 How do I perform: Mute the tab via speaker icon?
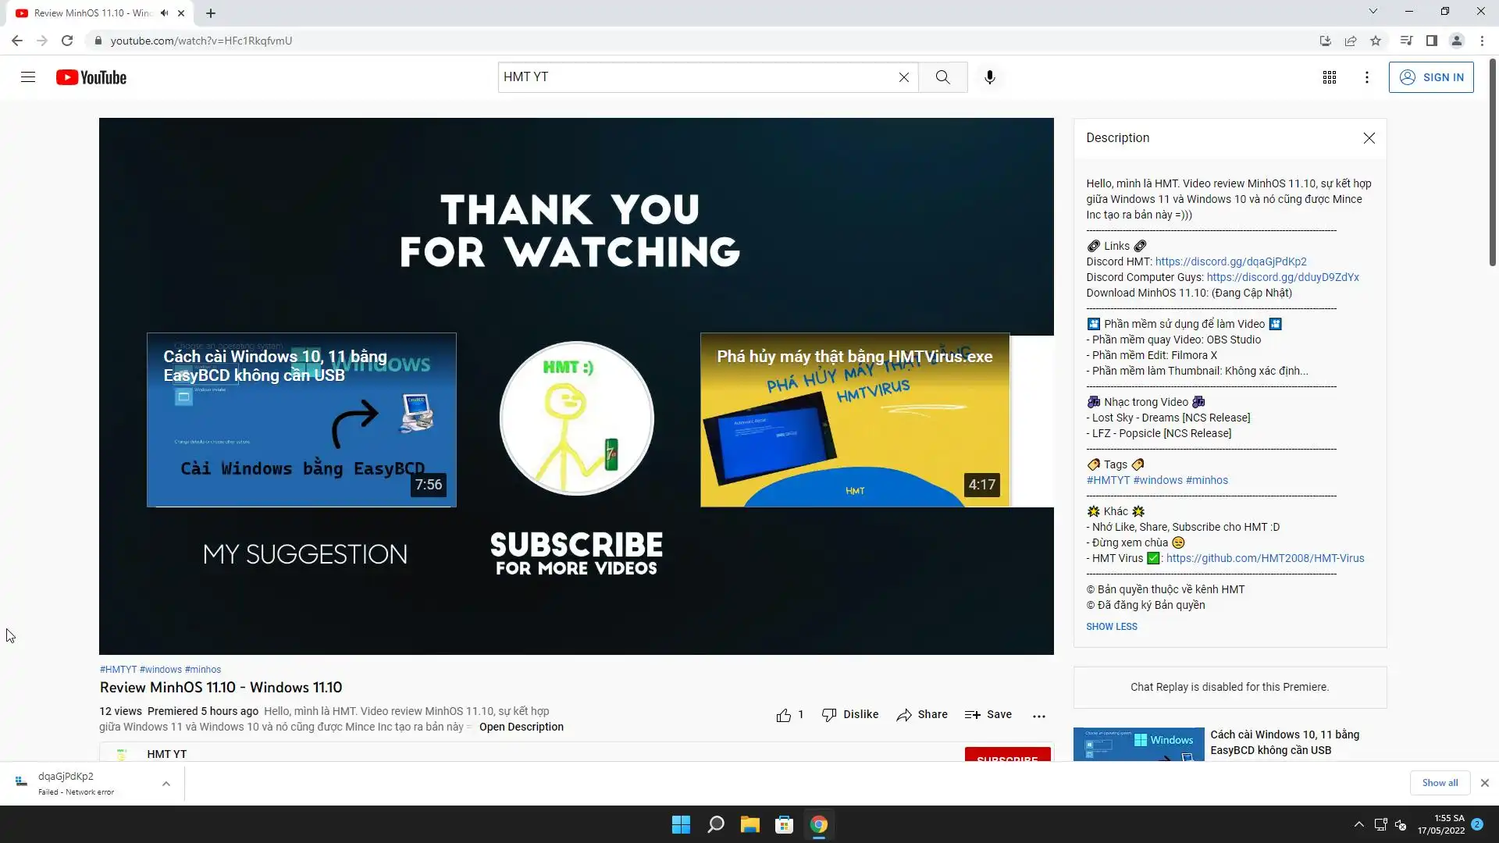pyautogui.click(x=164, y=13)
